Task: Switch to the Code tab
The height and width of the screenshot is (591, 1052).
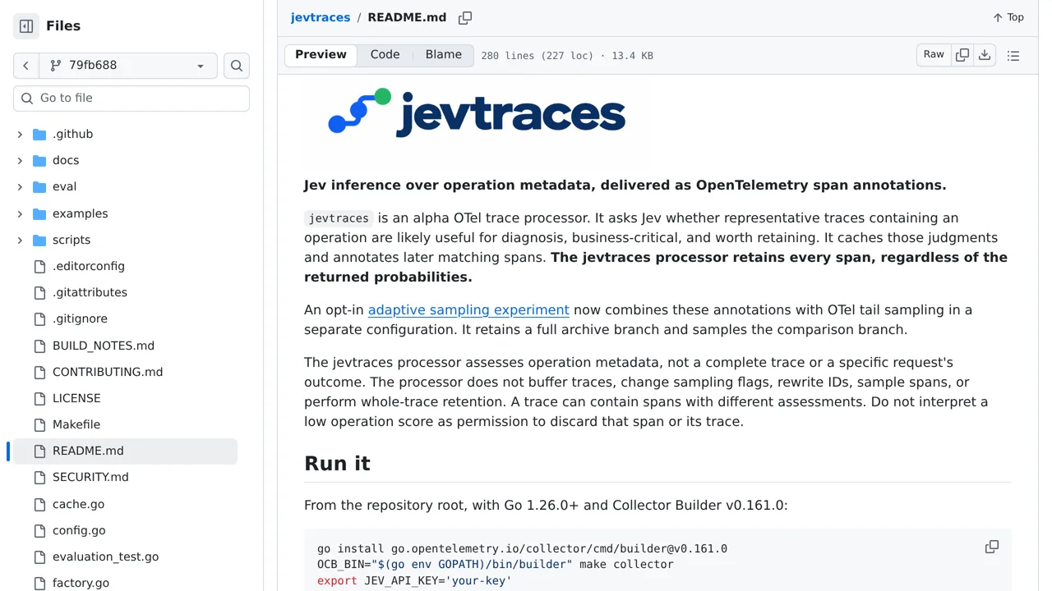Action: click(x=385, y=55)
